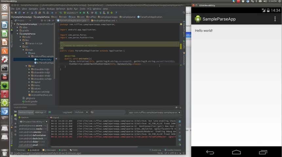Open the Terminal launcher in Ubuntu dock
The image size is (282, 157).
coord(5,68)
